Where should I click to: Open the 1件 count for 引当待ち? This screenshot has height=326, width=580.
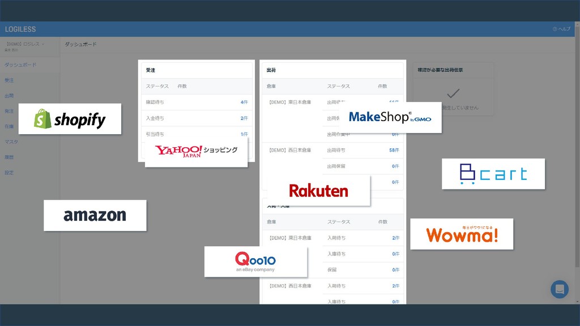(244, 134)
